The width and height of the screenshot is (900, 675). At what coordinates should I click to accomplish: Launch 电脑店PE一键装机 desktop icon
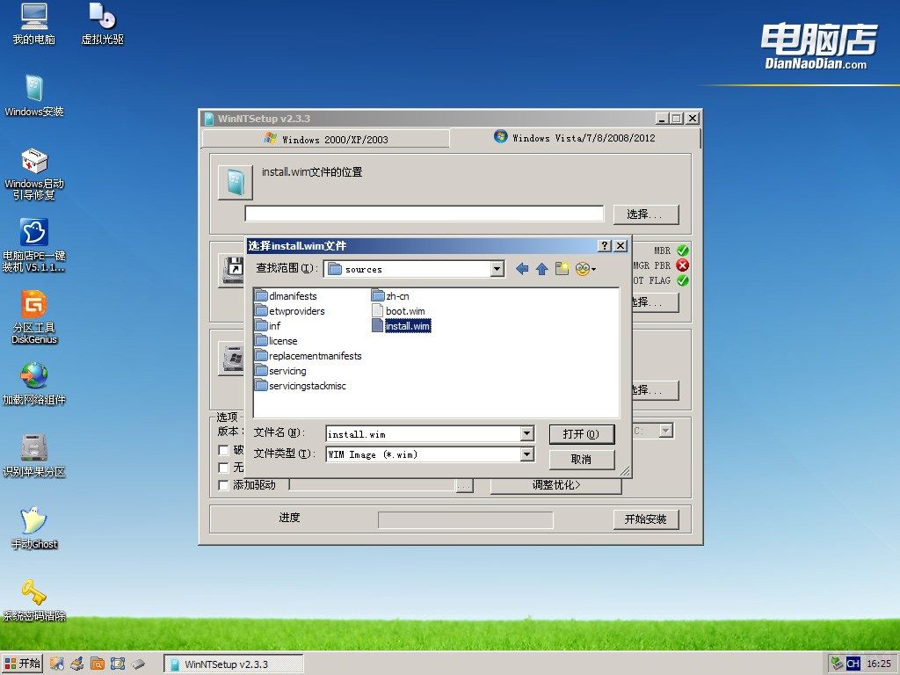point(34,246)
